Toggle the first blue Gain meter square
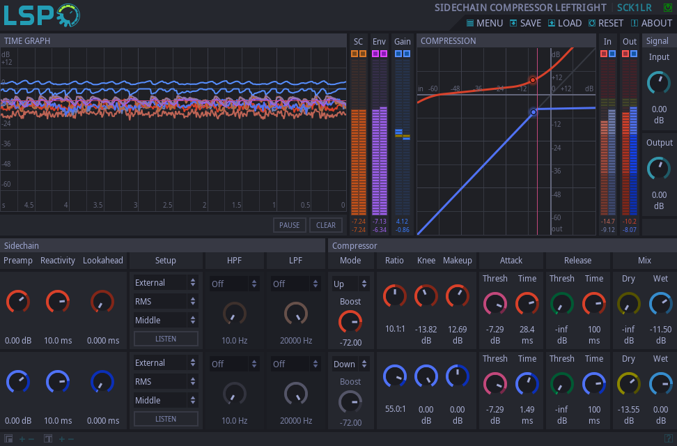The image size is (677, 446). coord(398,54)
